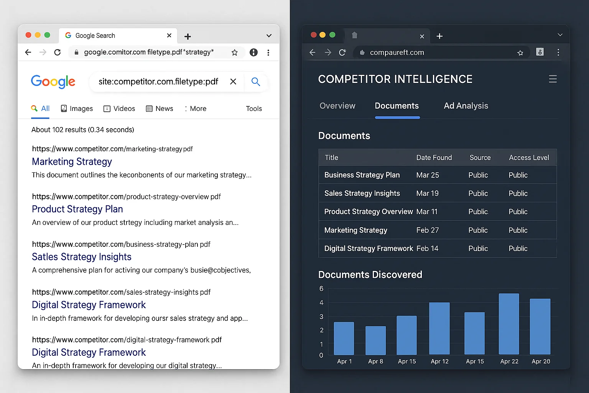Click the back arrow in the left browser

[x=28, y=52]
